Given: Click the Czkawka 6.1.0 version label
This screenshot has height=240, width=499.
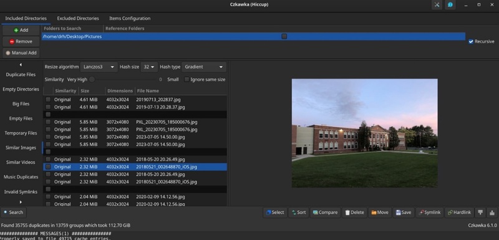Looking at the screenshot, I should coord(482,226).
